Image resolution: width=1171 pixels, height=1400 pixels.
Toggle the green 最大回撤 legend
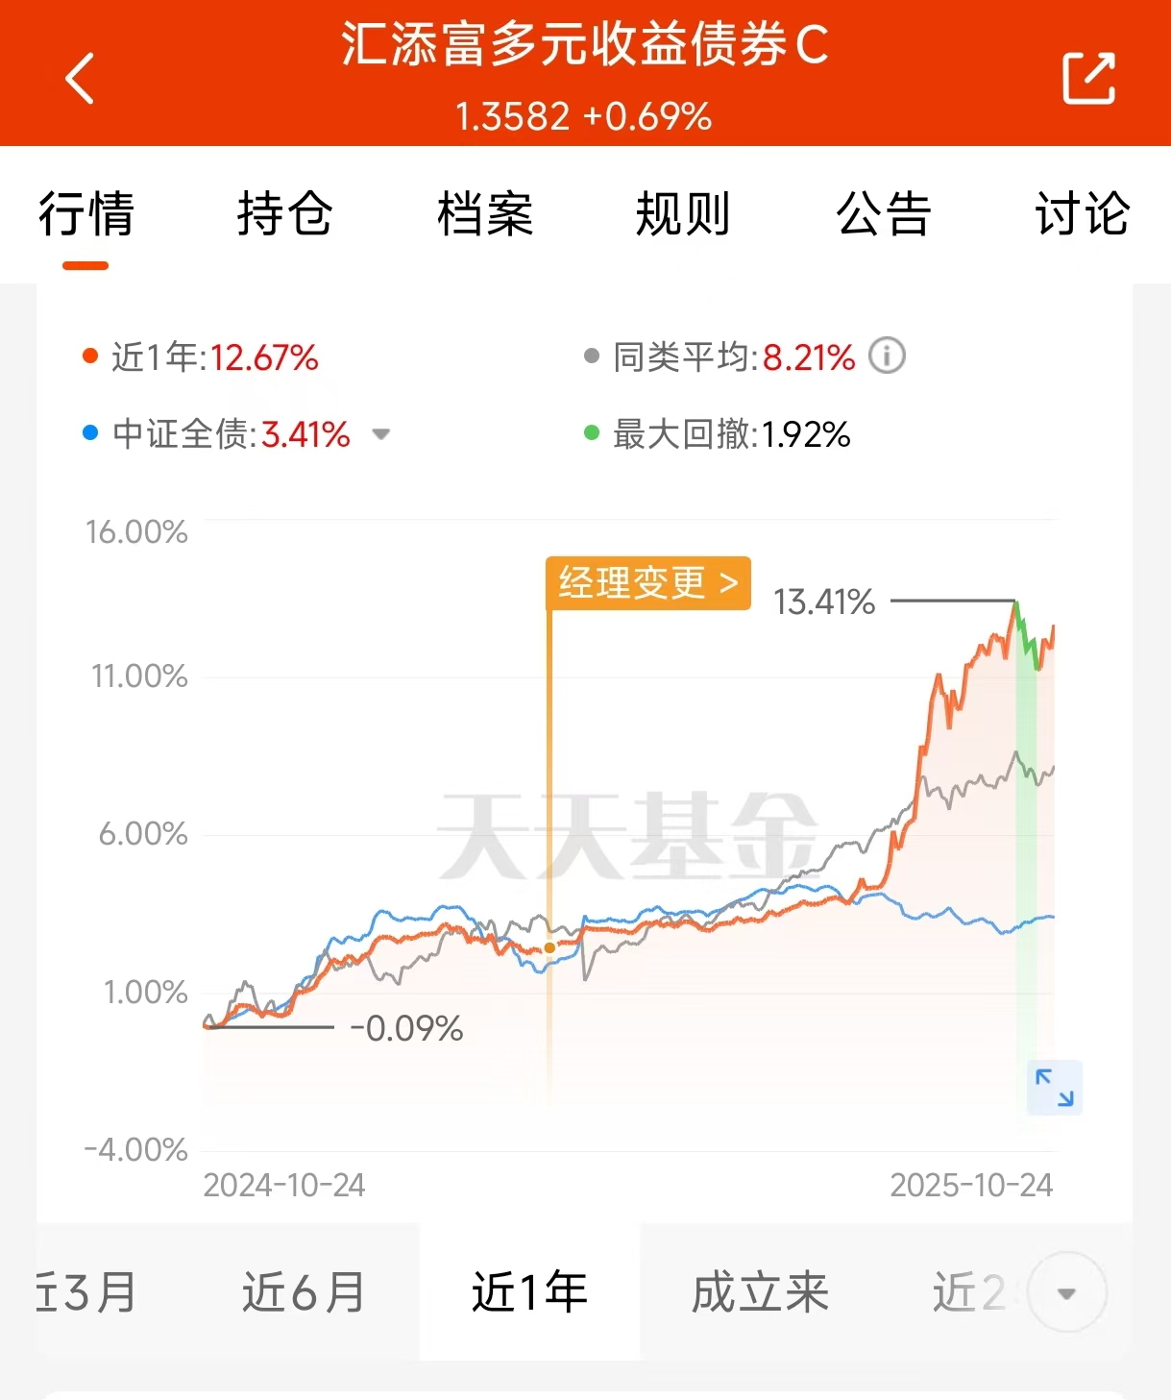click(719, 434)
